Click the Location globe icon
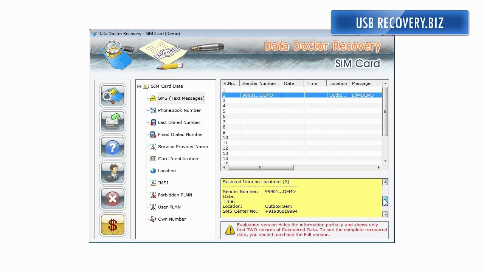Viewport: 484px width, 272px height. tap(153, 171)
